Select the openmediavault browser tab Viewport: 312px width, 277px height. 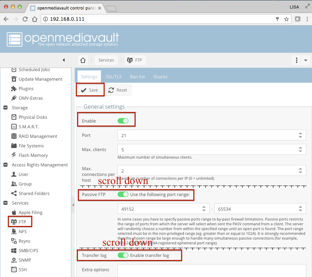point(66,8)
